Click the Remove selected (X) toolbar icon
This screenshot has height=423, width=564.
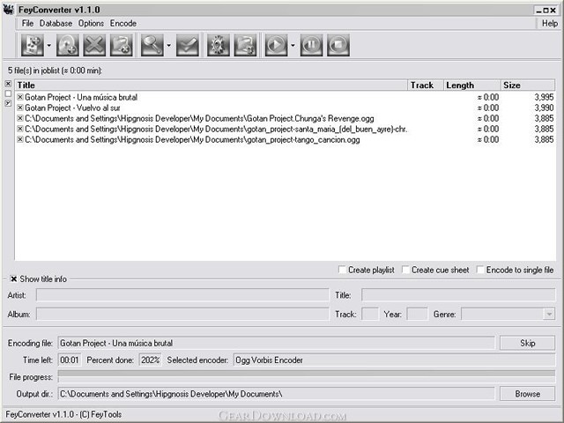tap(94, 45)
